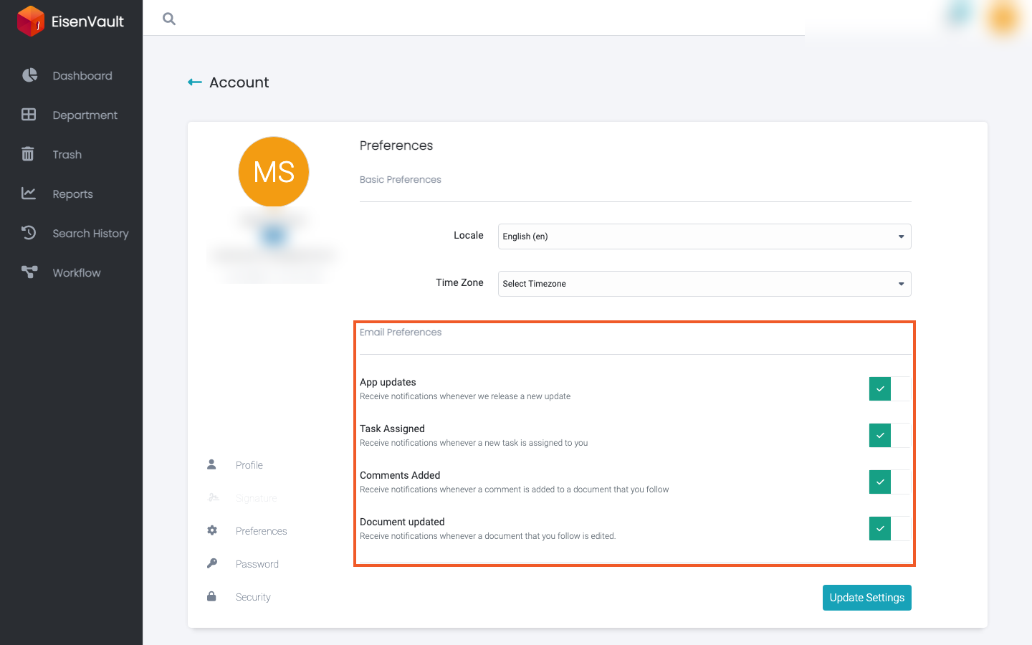Image resolution: width=1032 pixels, height=645 pixels.
Task: Click the Email Preferences label
Action: [401, 333]
